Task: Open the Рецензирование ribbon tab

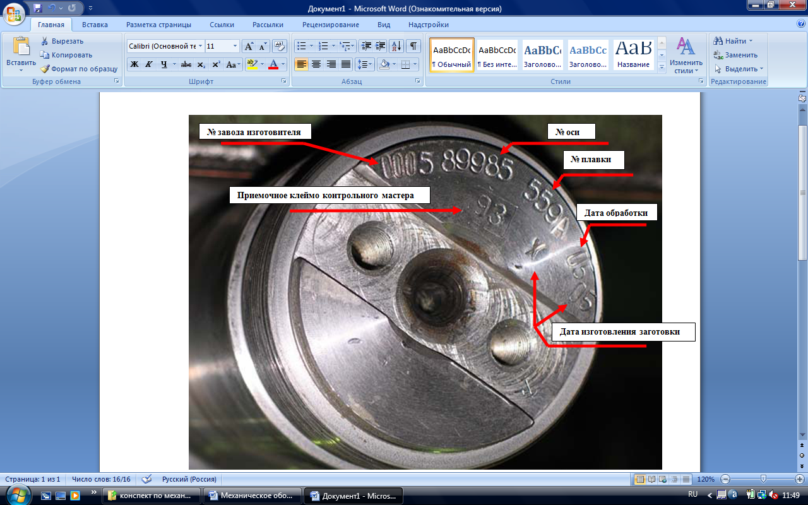Action: (x=330, y=25)
